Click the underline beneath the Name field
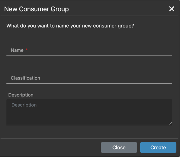The image size is (180, 157). [x=89, y=56]
